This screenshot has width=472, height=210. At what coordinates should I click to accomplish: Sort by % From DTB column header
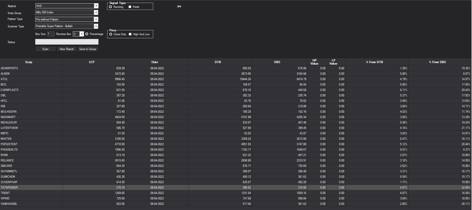click(377, 62)
